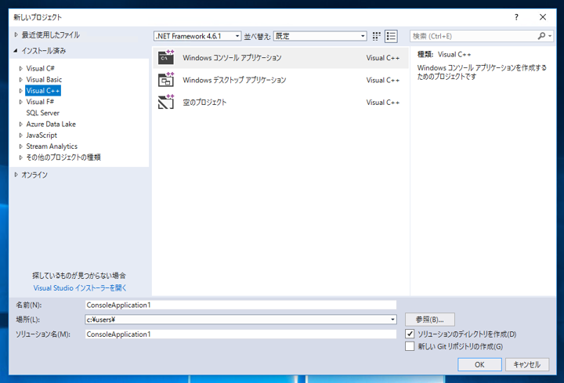The width and height of the screenshot is (564, 383).
Task: Expand the Stream Analytics node arrow
Action: point(21,146)
